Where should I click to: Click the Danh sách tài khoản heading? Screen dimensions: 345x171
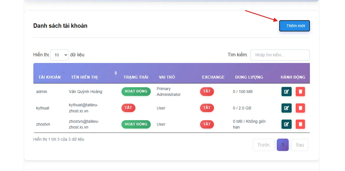coord(60,26)
